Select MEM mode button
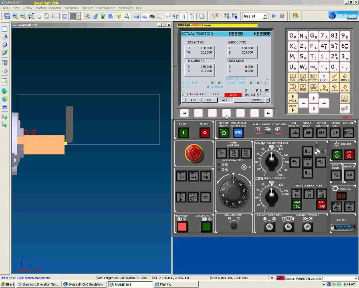Image resolution: width=359 pixels, height=288 pixels. tap(194, 176)
